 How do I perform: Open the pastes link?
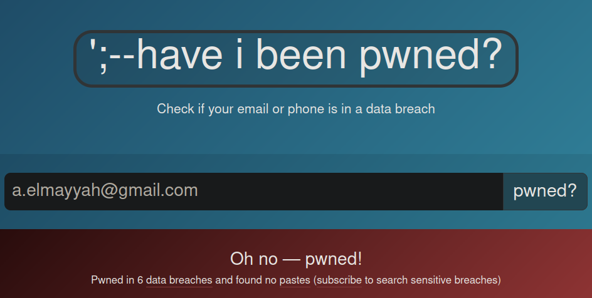[x=295, y=280]
